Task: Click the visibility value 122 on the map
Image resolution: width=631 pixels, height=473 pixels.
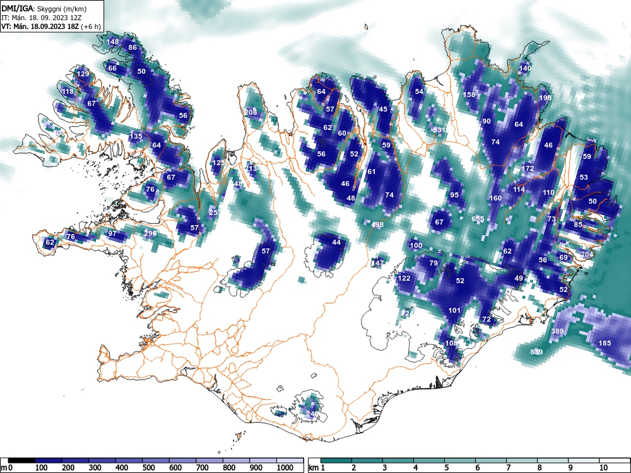Action: click(x=404, y=278)
